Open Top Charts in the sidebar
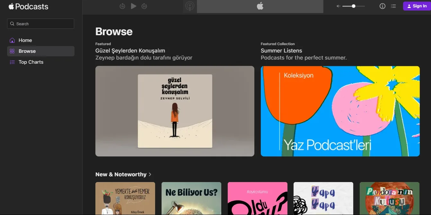The image size is (431, 215). (x=41, y=62)
